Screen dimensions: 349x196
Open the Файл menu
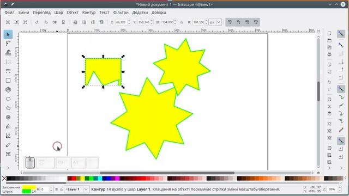click(9, 13)
